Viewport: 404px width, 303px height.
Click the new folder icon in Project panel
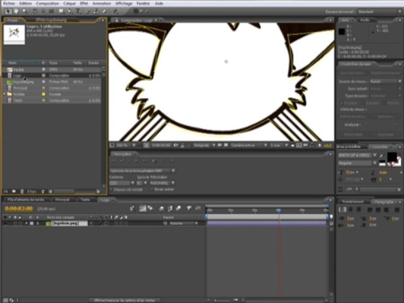[14, 191]
